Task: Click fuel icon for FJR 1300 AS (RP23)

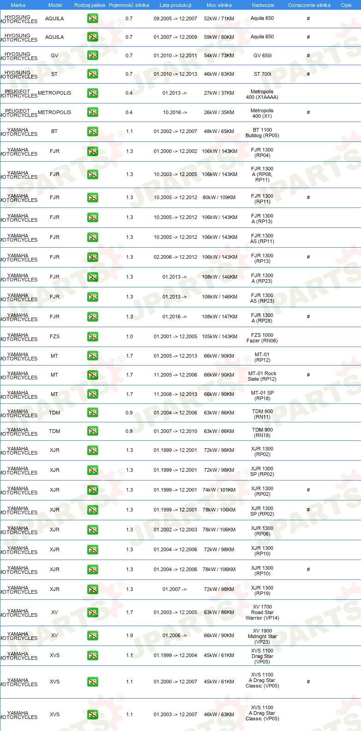Action: click(93, 297)
